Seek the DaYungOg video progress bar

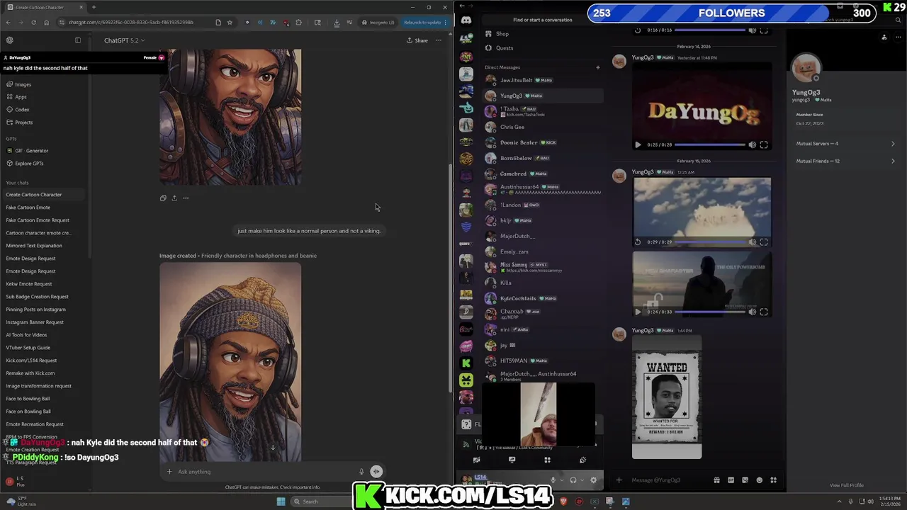(709, 144)
